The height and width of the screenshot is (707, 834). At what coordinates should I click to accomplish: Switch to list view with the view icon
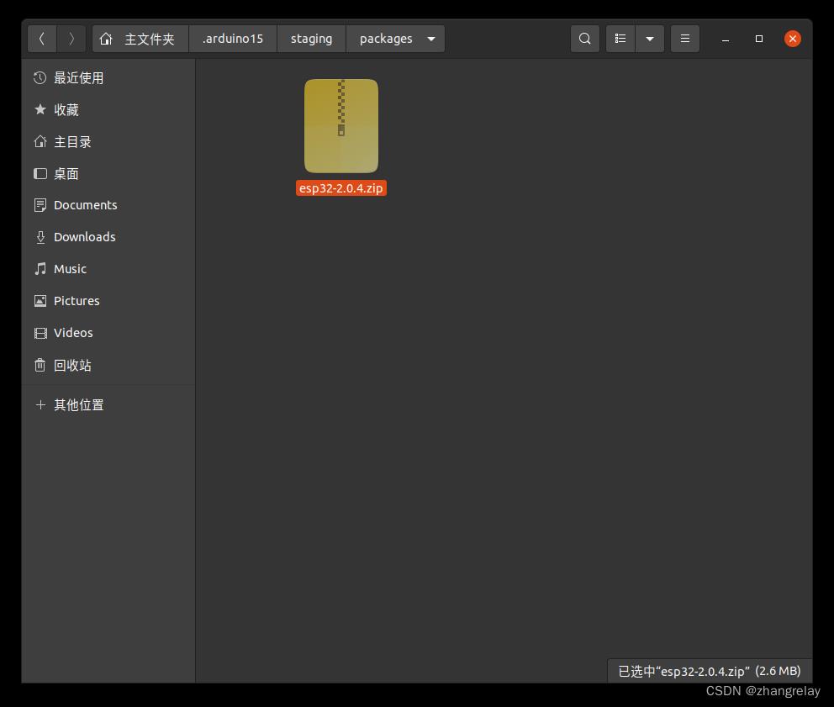tap(620, 39)
